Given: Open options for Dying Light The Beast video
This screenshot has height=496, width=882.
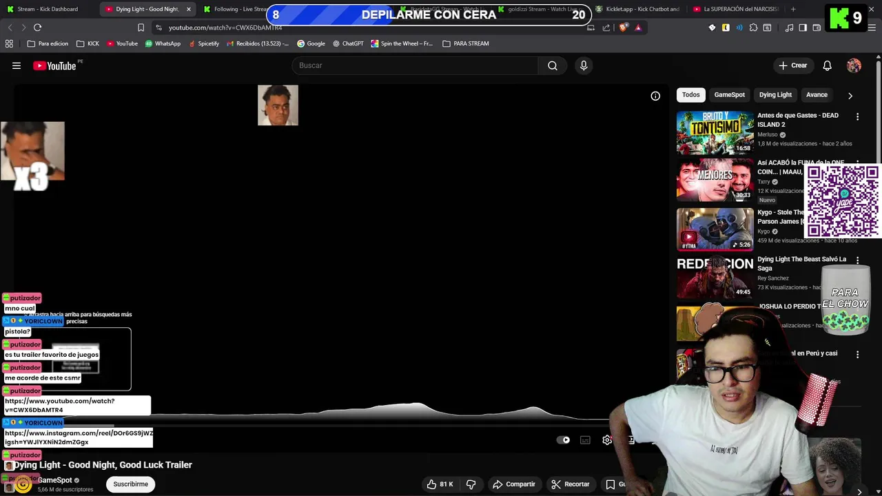Looking at the screenshot, I should point(857,260).
